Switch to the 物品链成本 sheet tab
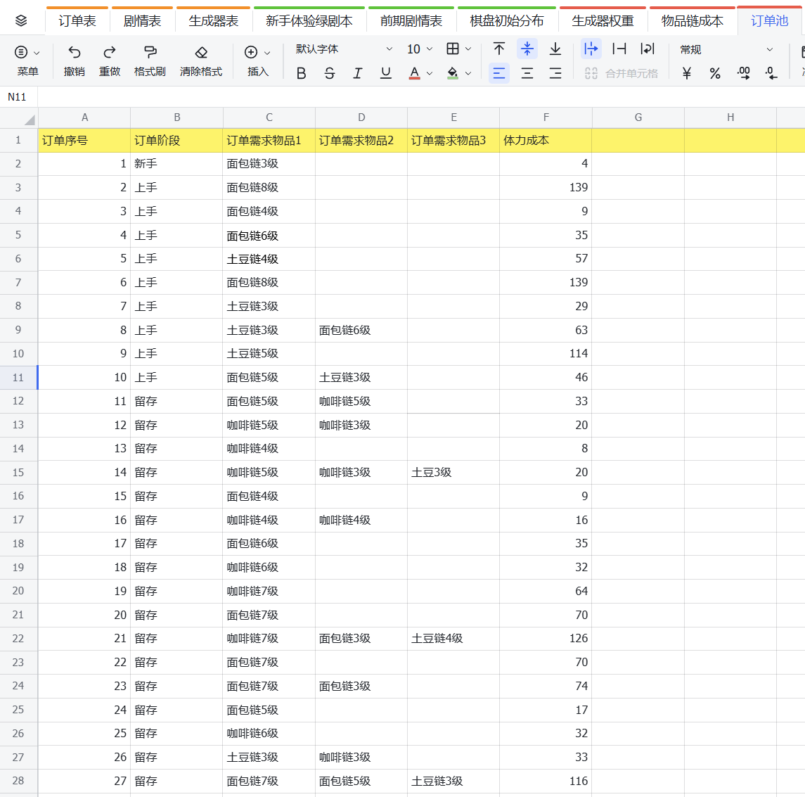Viewport: 805px width, 797px height. click(692, 21)
